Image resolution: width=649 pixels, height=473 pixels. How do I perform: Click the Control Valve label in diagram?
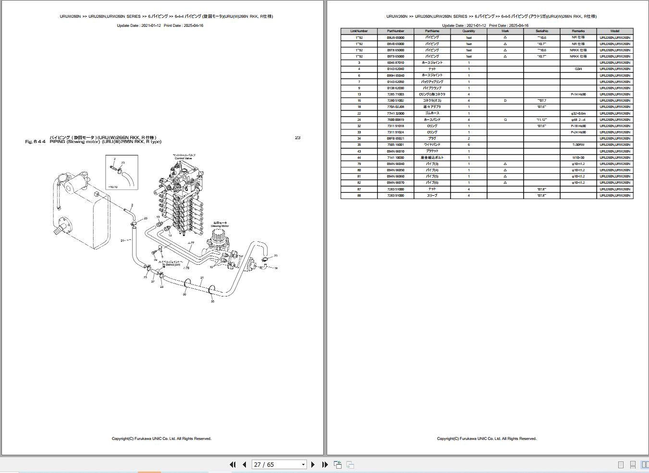(183, 158)
